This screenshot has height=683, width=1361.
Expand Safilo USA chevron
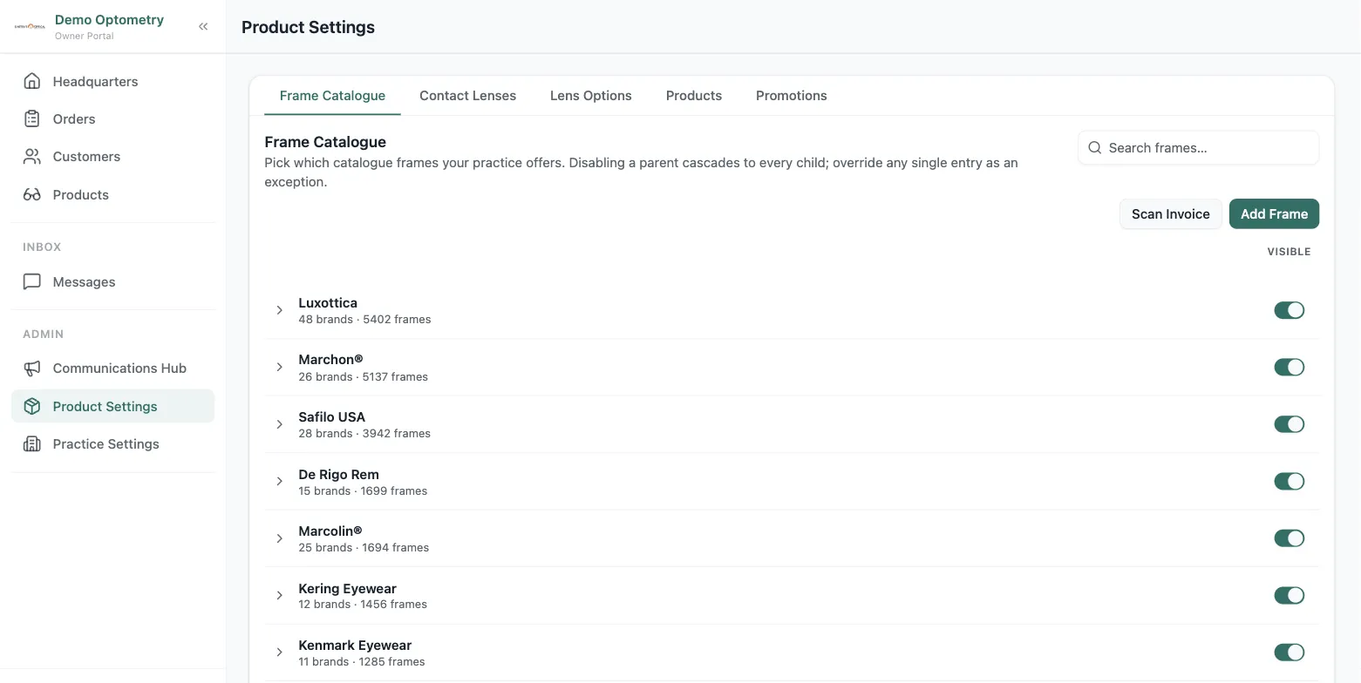279,424
